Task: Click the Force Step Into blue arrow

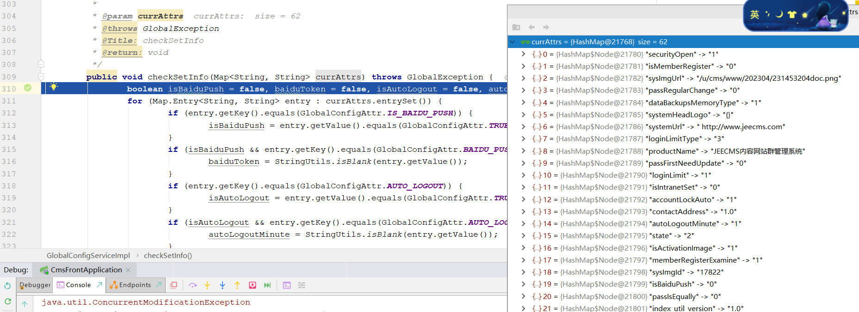Action: 222,285
